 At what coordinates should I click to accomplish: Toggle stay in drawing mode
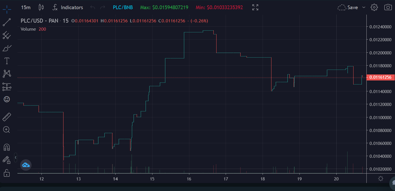pyautogui.click(x=7, y=160)
